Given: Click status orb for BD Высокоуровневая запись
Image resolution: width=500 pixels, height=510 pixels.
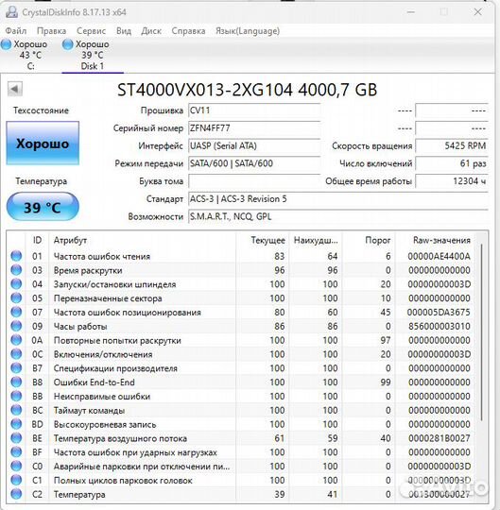Looking at the screenshot, I should pyautogui.click(x=16, y=424).
